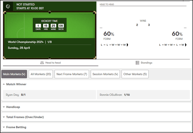Bet on Ryan Day at 8/1
The image size is (193, 133).
point(49,95)
